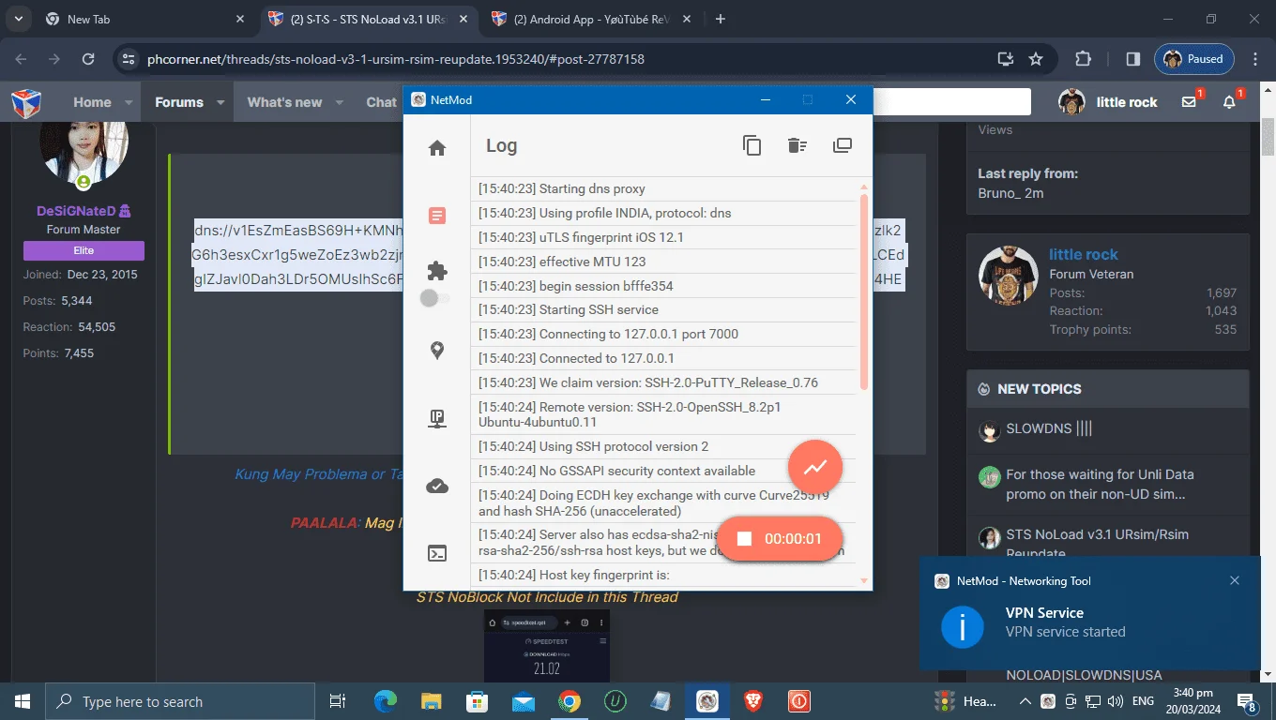Open Microsoft Edge from the taskbar
Viewport: 1276px width, 720px height.
coord(386,701)
